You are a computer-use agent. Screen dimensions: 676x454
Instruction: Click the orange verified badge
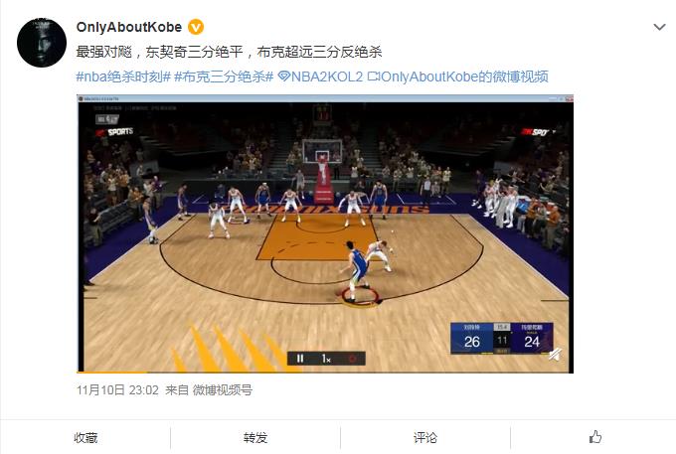click(196, 27)
